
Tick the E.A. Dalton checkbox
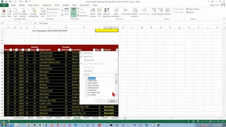click(x=87, y=95)
